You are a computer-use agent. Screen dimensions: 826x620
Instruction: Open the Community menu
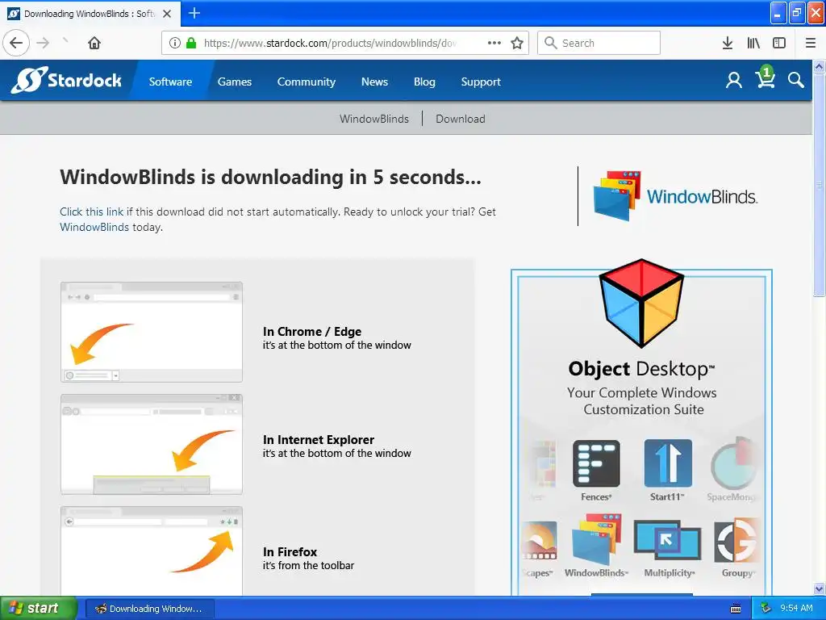(306, 82)
